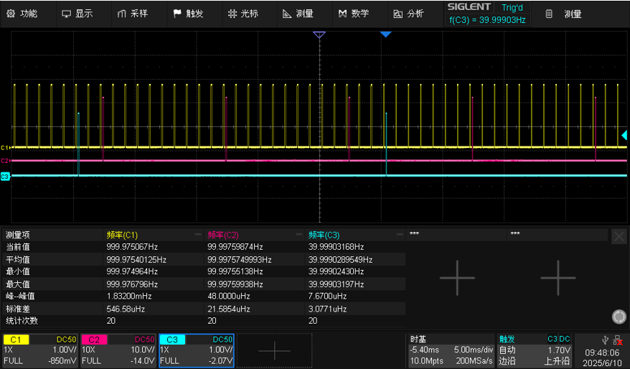Open the 光标 cursors menu
630x369 pixels.
pyautogui.click(x=243, y=14)
